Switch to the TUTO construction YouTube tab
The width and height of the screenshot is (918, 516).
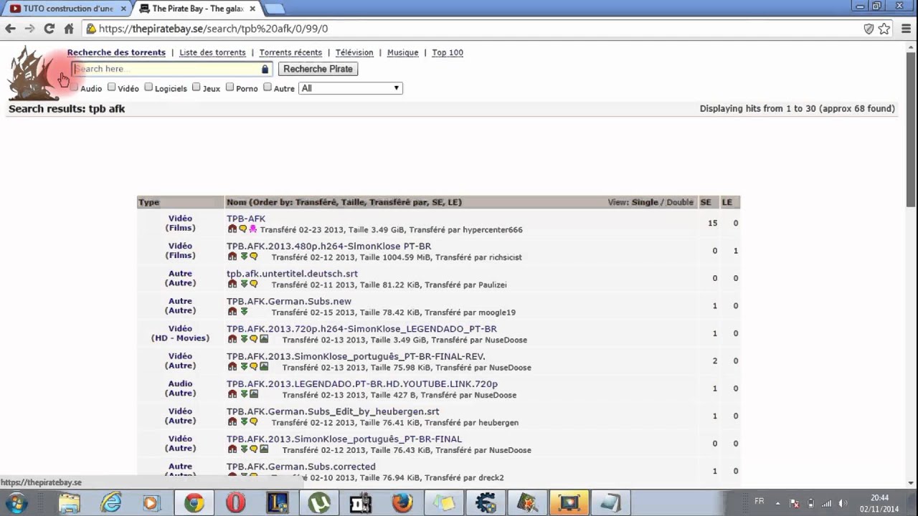(x=66, y=9)
